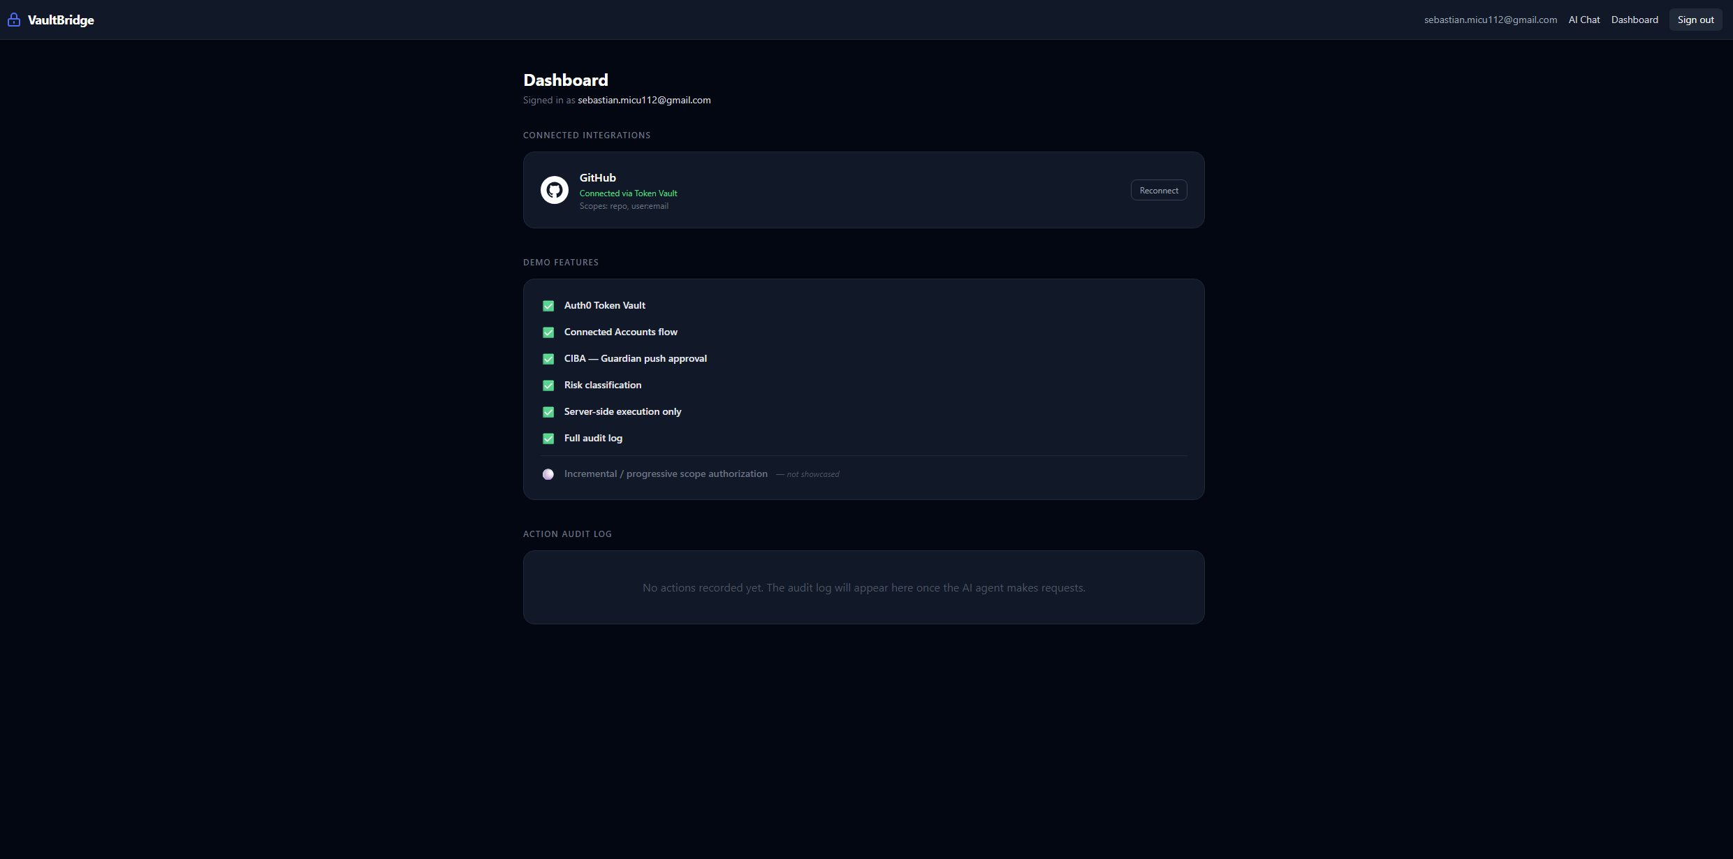Click the Server-side execution only checkmark icon

[548, 412]
